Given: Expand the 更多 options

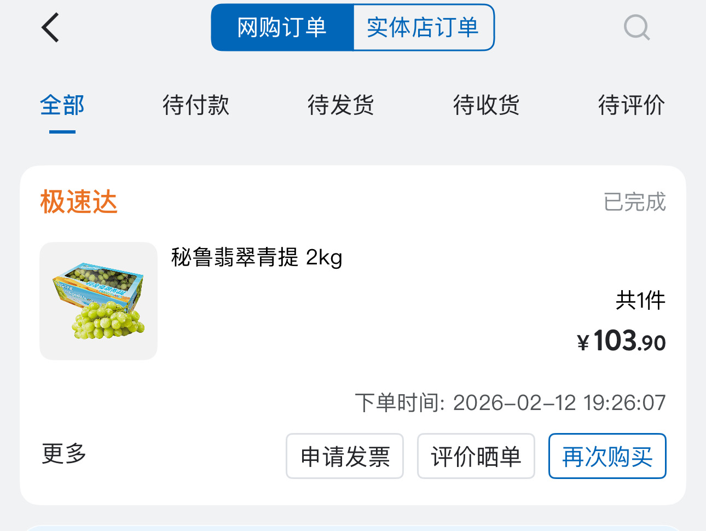Looking at the screenshot, I should click(x=64, y=454).
